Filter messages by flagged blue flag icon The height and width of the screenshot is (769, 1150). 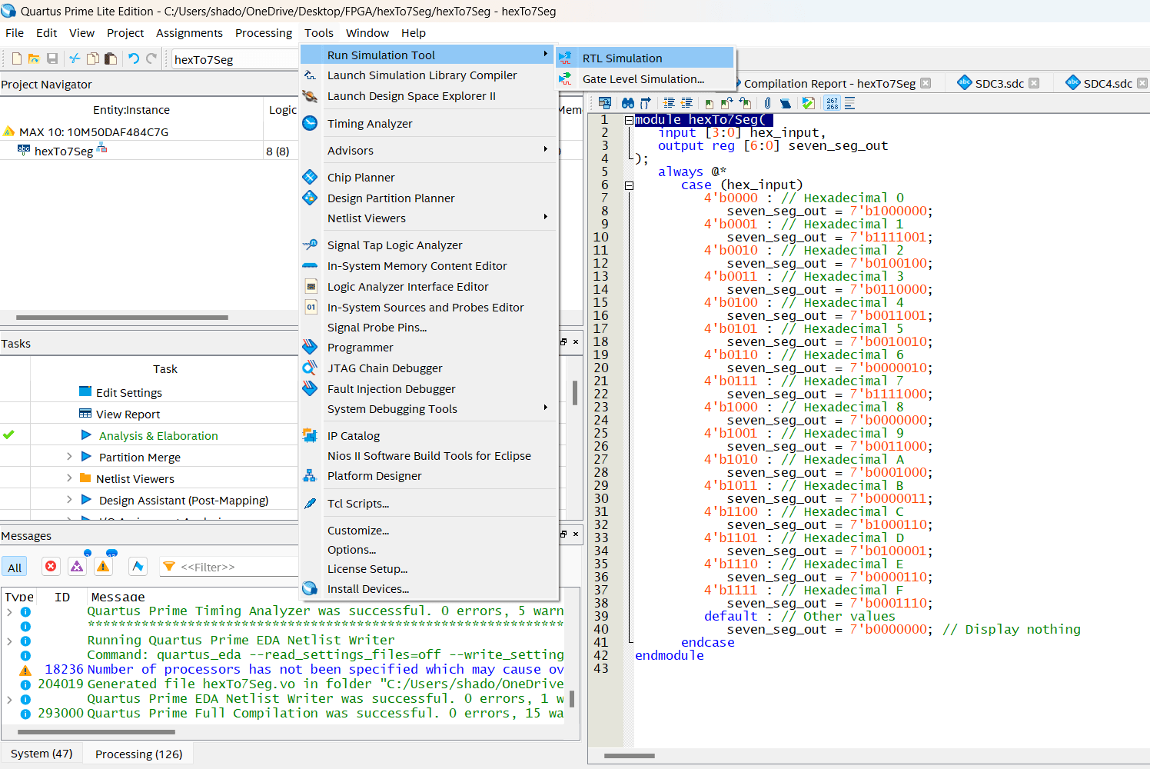(138, 566)
